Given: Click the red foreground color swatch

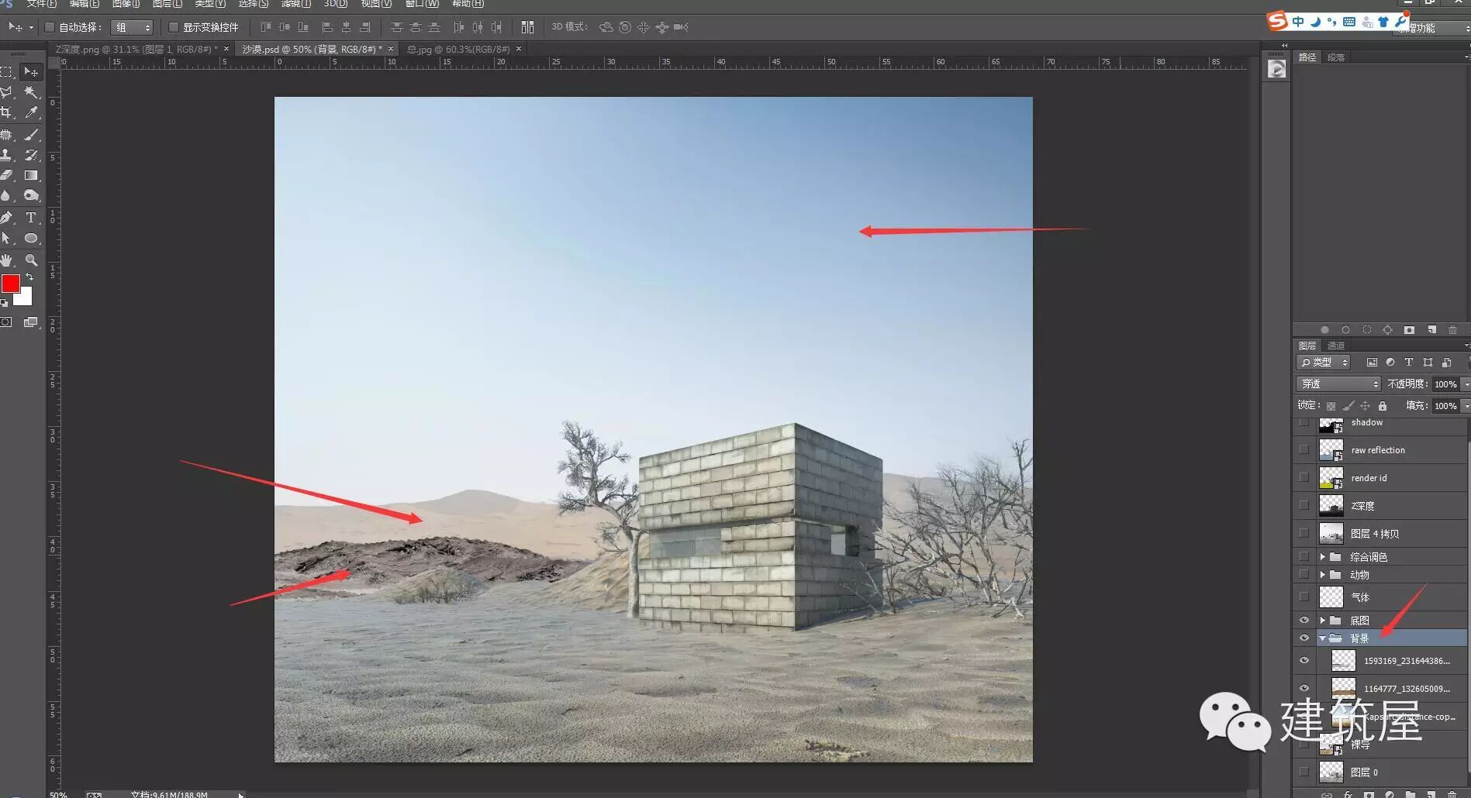Looking at the screenshot, I should [x=9, y=284].
